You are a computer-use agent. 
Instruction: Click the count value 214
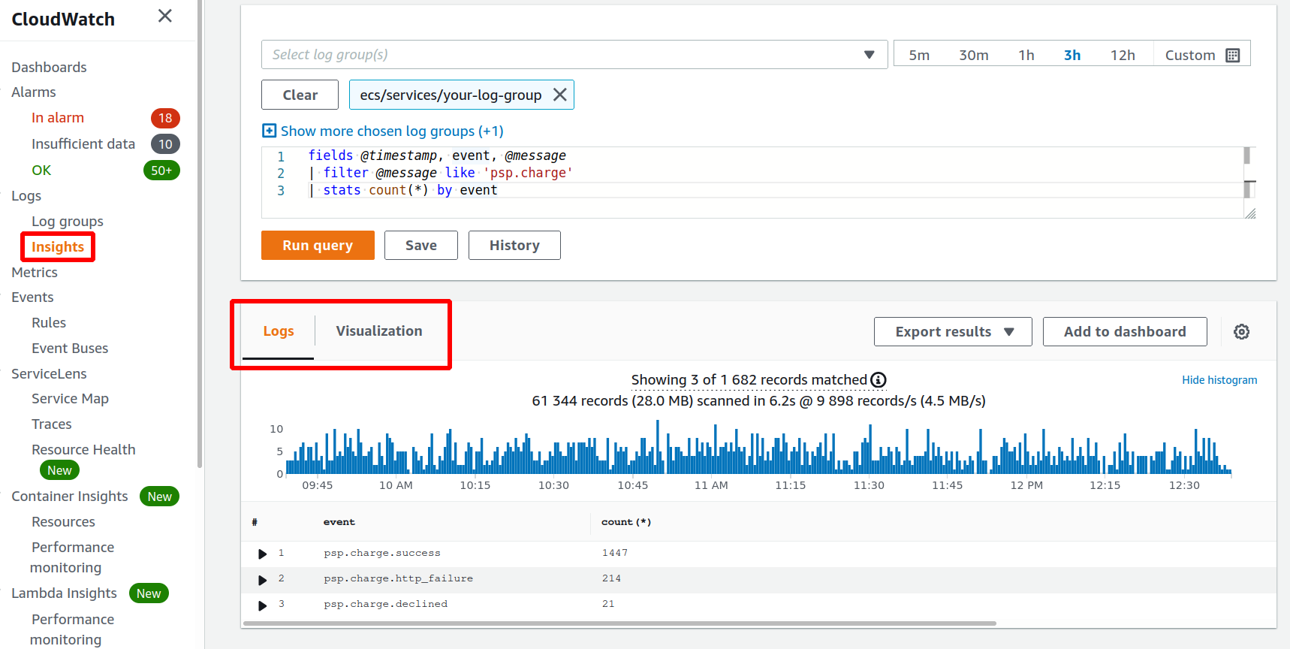[x=611, y=579]
